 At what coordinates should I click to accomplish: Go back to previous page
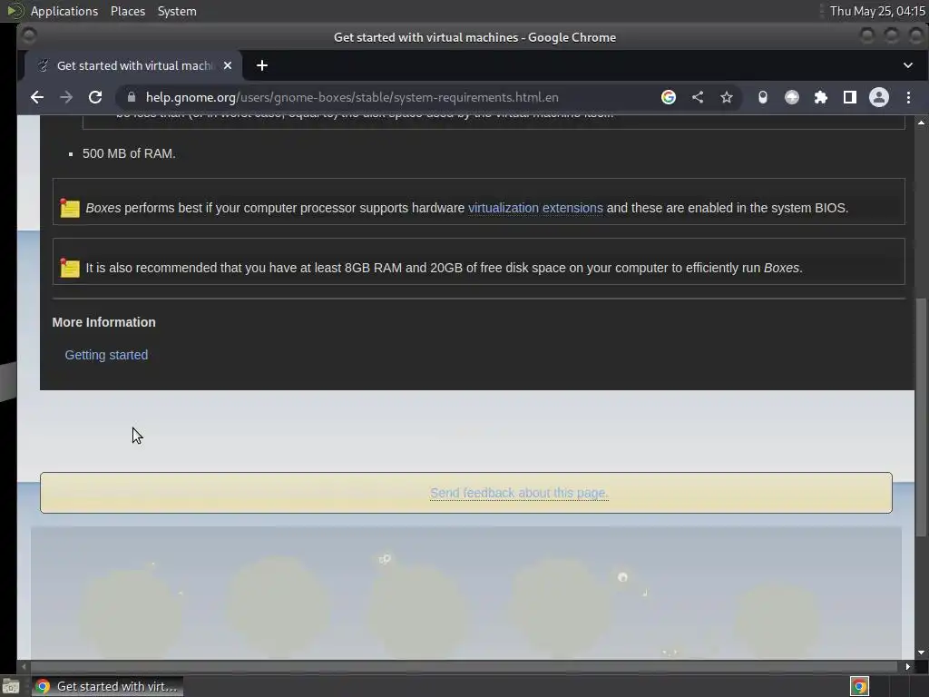(36, 97)
